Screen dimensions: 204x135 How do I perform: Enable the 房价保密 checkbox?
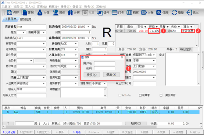click(161, 95)
